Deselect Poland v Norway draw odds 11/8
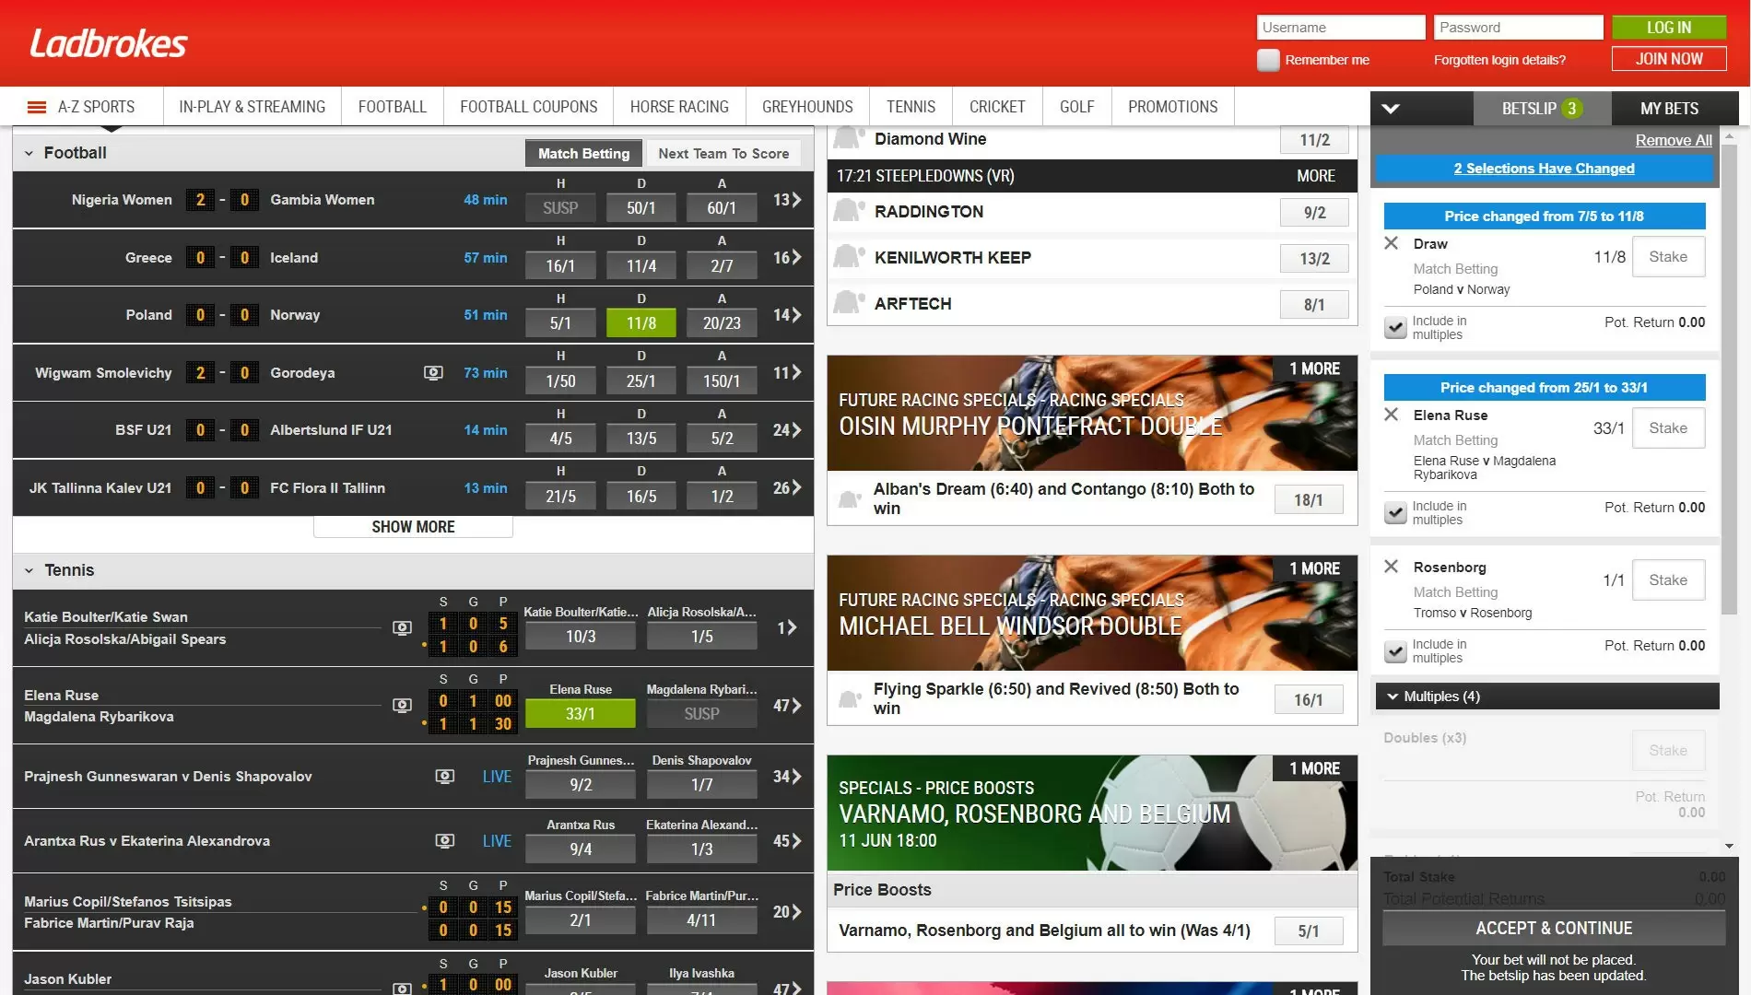This screenshot has width=1751, height=995. click(641, 323)
